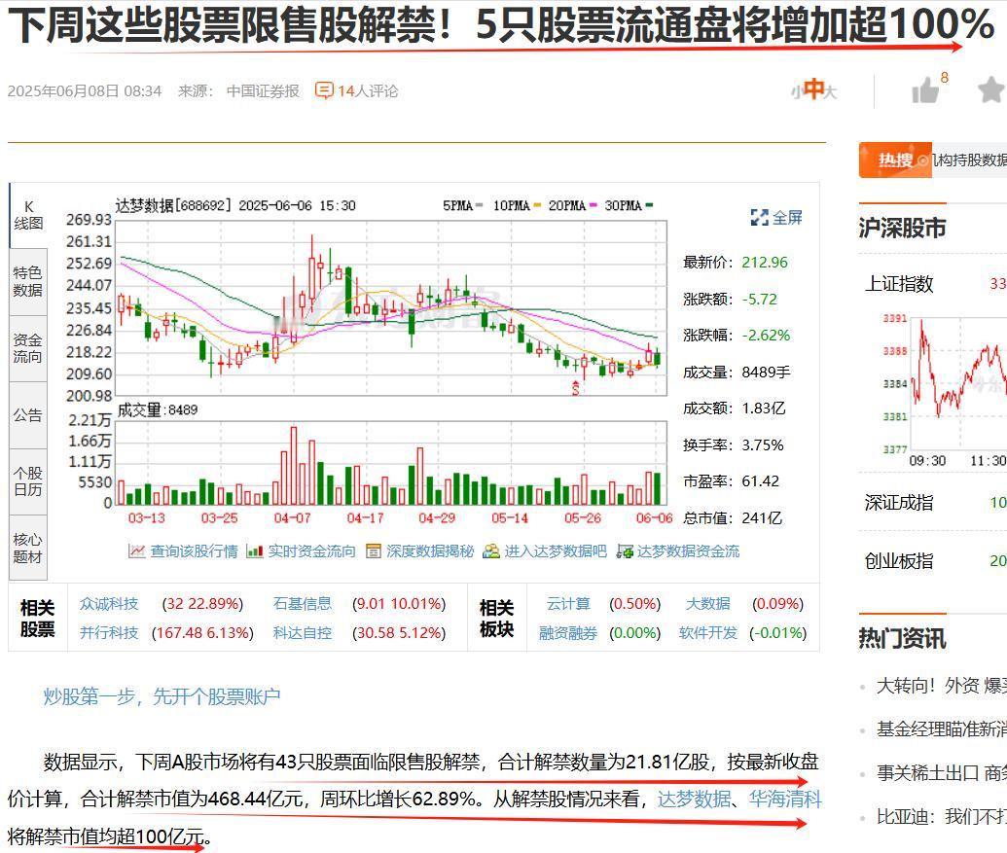Click the 达梦数据 candlestick chart
This screenshot has height=853, width=1007.
pos(391,308)
